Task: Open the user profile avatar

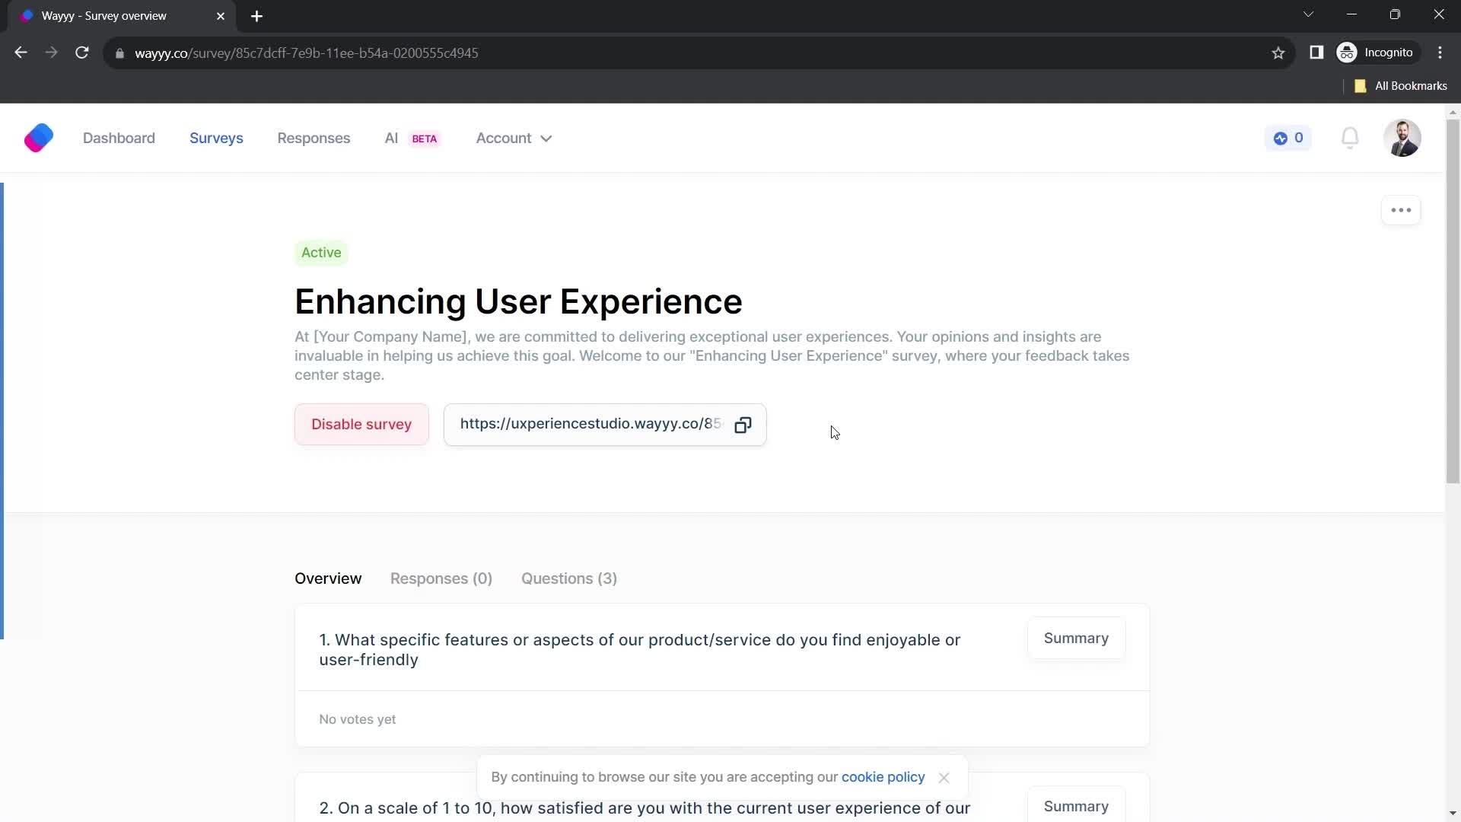Action: pyautogui.click(x=1402, y=138)
